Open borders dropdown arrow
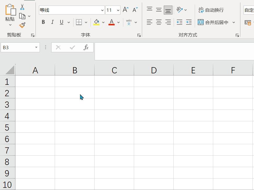 point(86,22)
